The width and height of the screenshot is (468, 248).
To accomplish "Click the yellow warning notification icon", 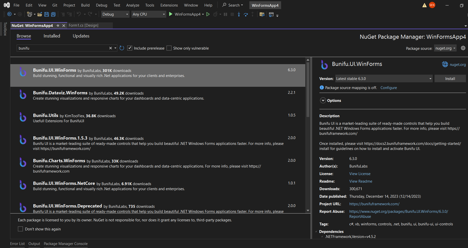I will coord(424,5).
